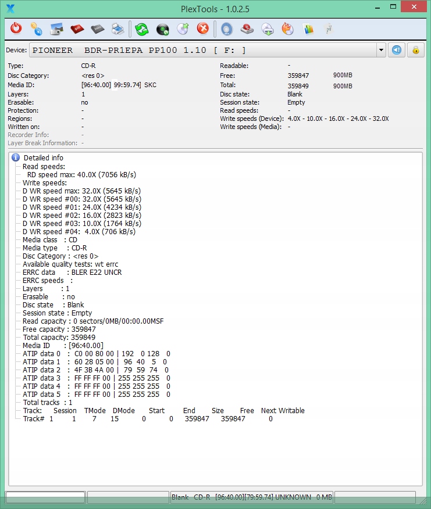Click the red disc drive icon
Viewport: 431px width, 509px height.
coord(247,28)
